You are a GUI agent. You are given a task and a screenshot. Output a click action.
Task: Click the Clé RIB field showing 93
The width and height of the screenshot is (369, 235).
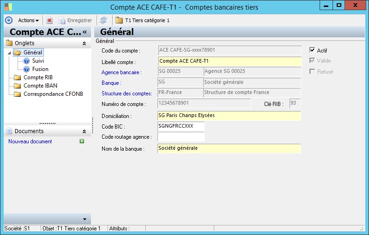(295, 103)
